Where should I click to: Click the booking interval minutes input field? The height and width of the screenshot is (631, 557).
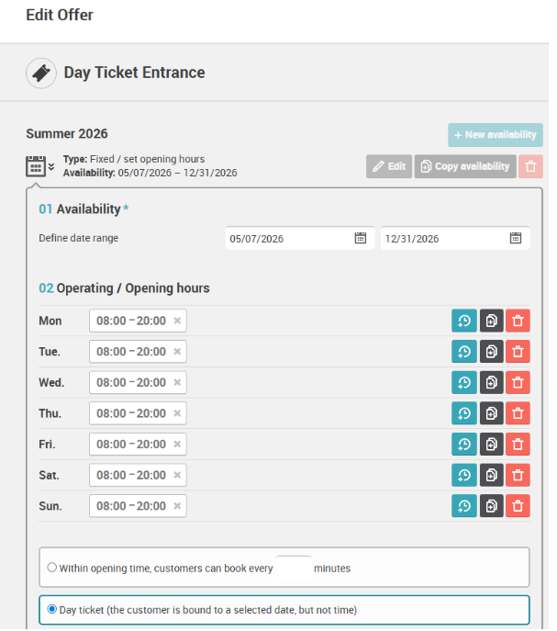[294, 568]
